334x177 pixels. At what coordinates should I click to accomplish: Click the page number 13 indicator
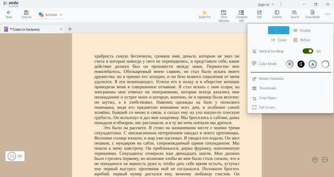(x=12, y=156)
